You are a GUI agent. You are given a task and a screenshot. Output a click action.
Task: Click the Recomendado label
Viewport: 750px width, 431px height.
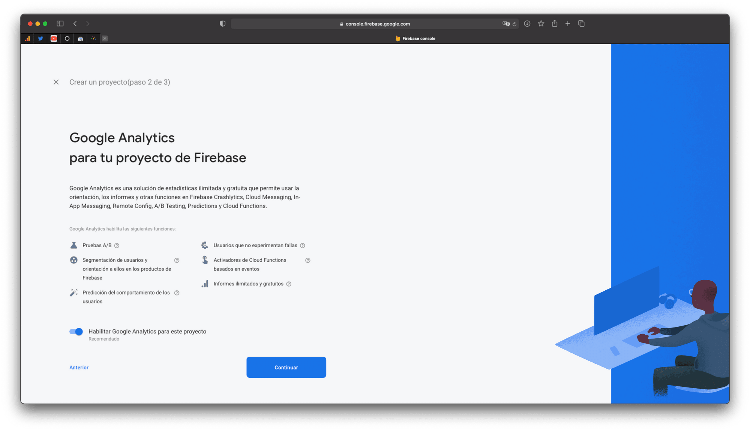pos(104,339)
